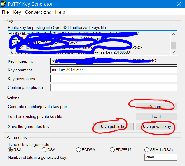Open the Key menu
The width and height of the screenshot is (185, 166).
point(17,12)
